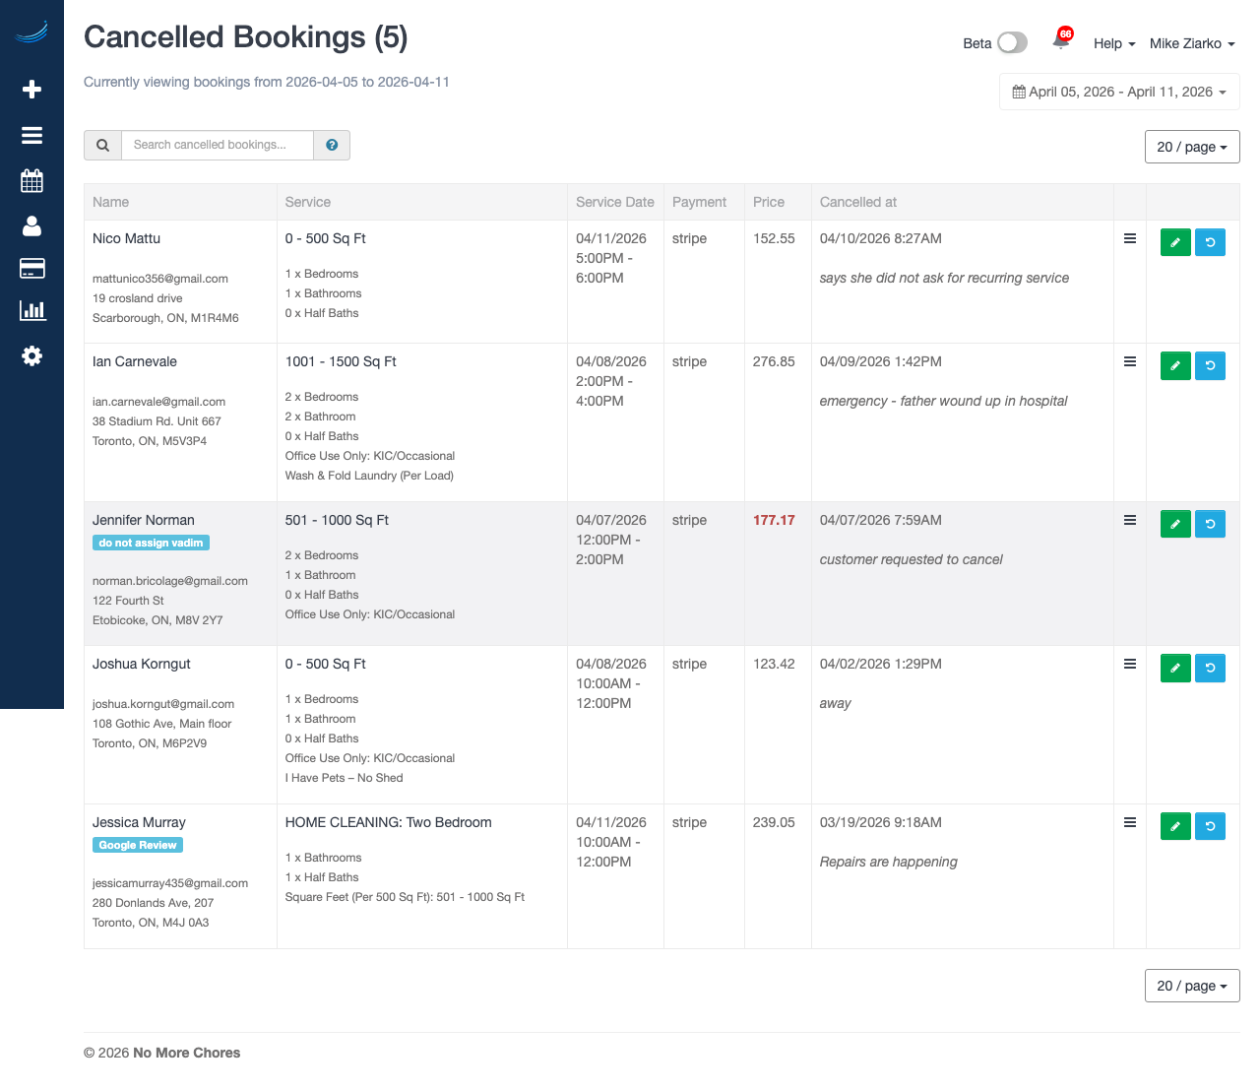Open row menu for Jennifer Norman's booking
1260x1091 pixels.
pos(1130,520)
